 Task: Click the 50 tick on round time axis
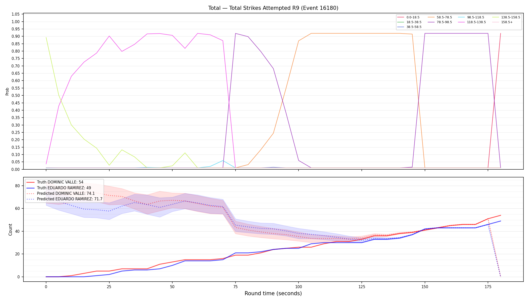coord(172,287)
